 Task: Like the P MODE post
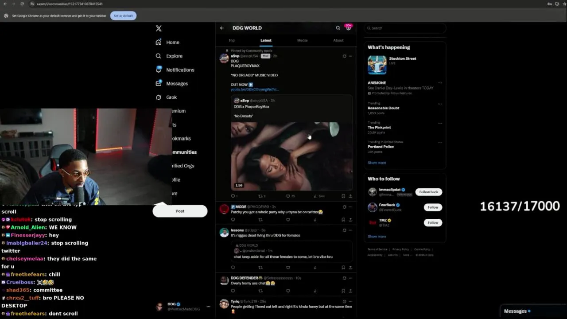(288, 220)
